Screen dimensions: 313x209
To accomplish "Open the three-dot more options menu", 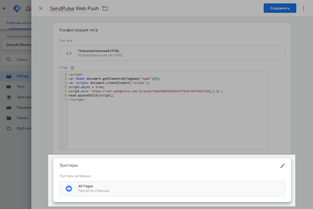I will click(x=303, y=8).
